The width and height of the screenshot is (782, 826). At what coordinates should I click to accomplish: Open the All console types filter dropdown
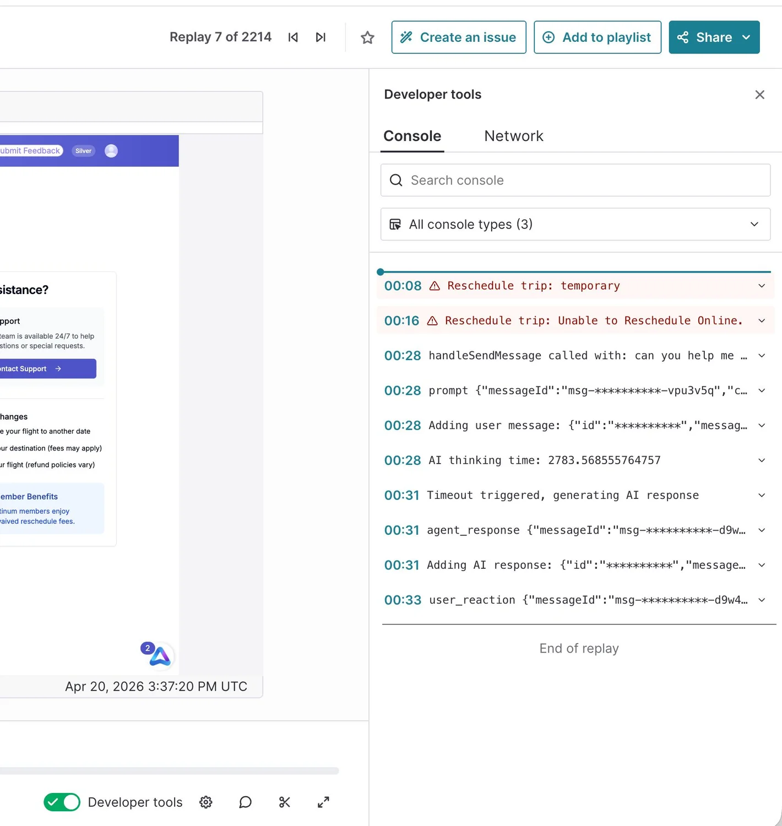pos(575,224)
